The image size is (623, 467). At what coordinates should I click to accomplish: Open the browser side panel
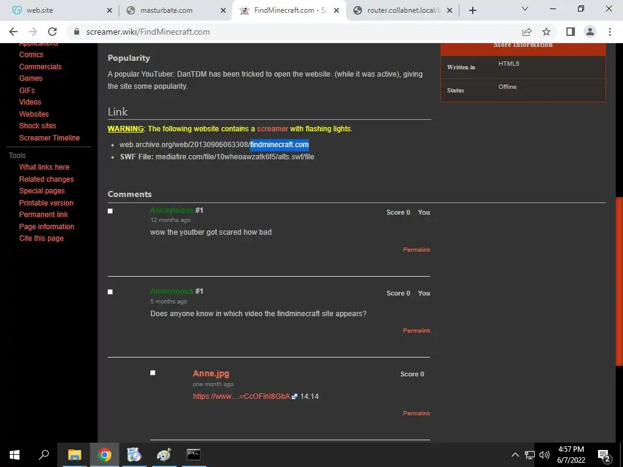(571, 32)
